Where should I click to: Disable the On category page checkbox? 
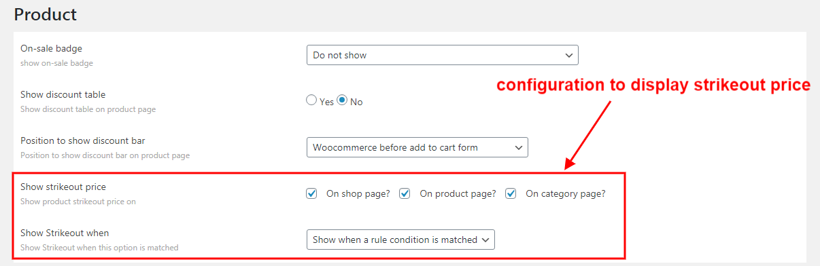pyautogui.click(x=511, y=193)
